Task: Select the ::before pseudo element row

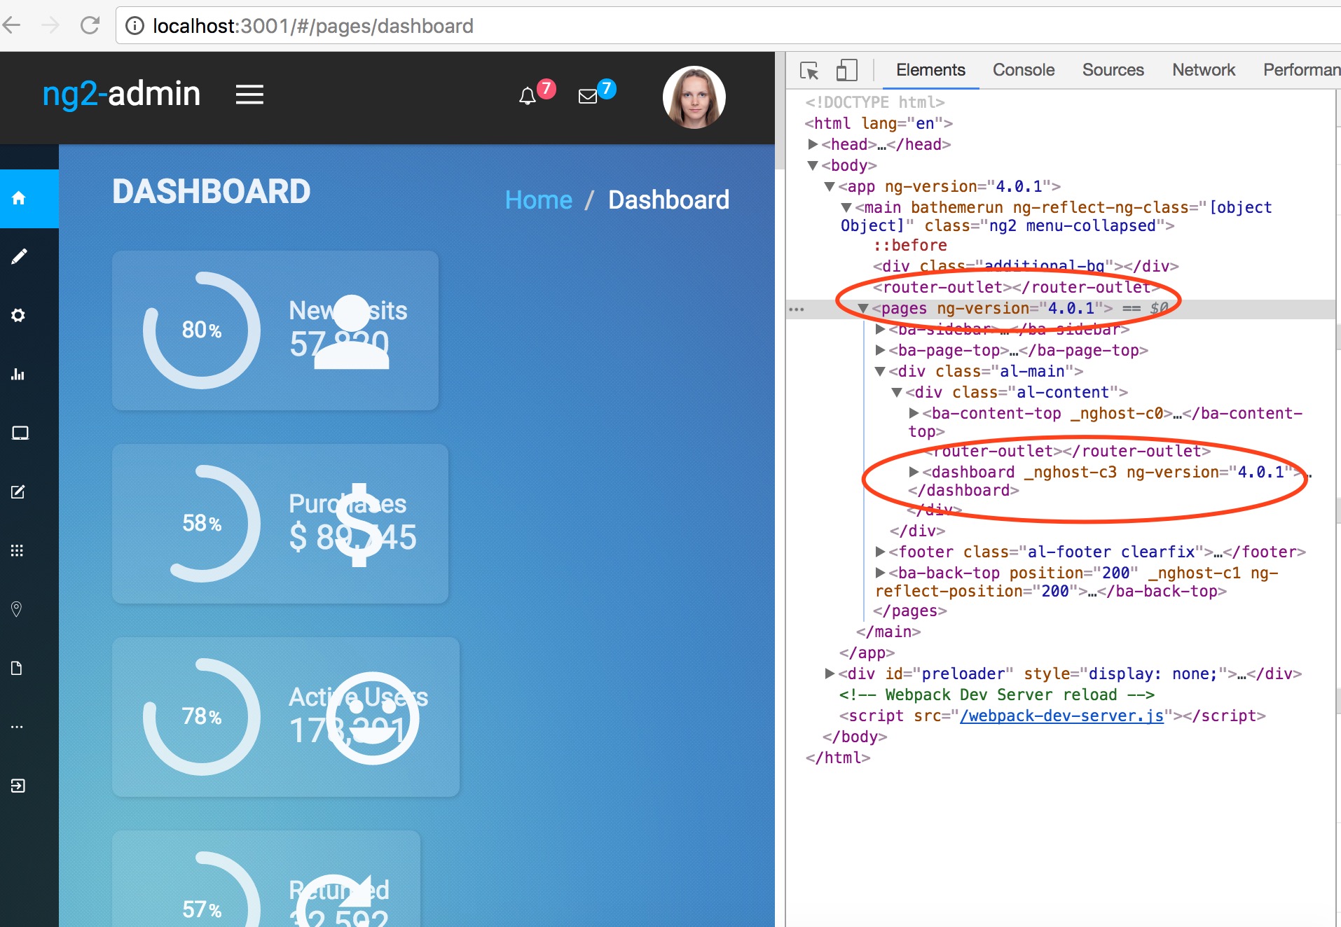Action: click(910, 246)
